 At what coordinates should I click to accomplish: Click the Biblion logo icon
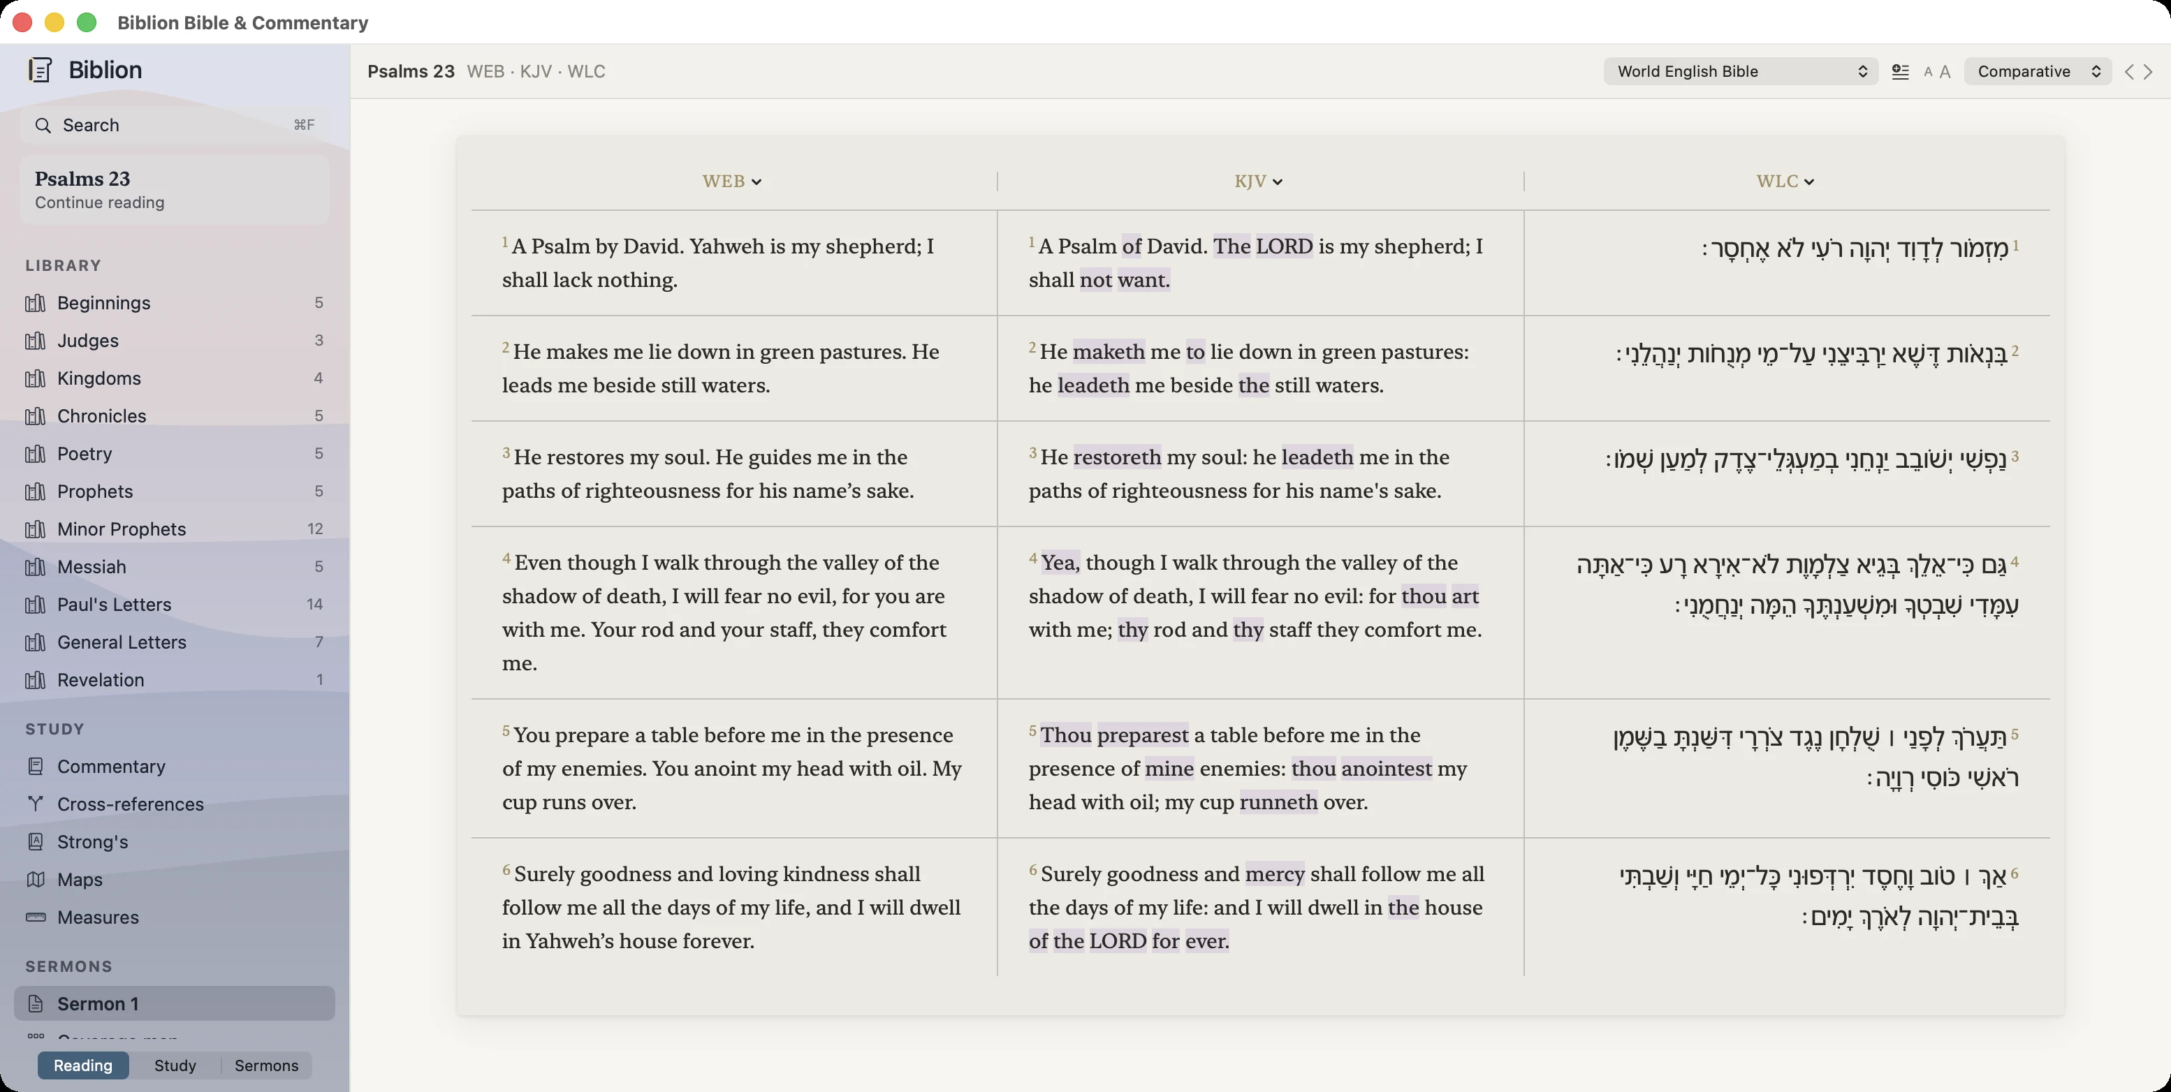40,70
